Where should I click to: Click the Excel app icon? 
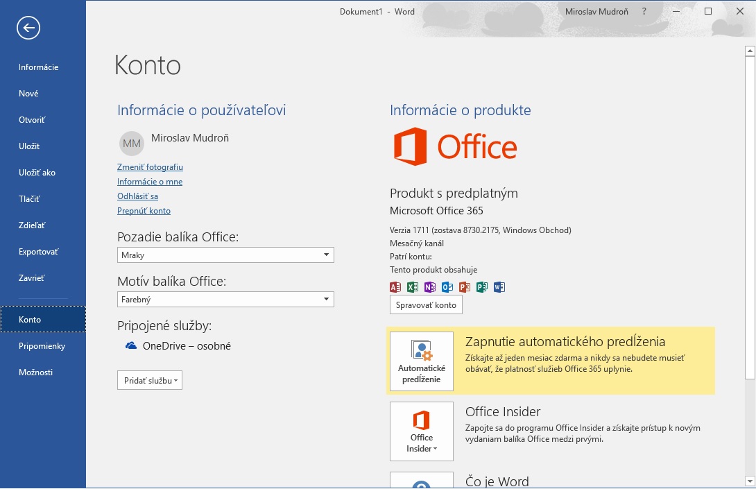[413, 287]
